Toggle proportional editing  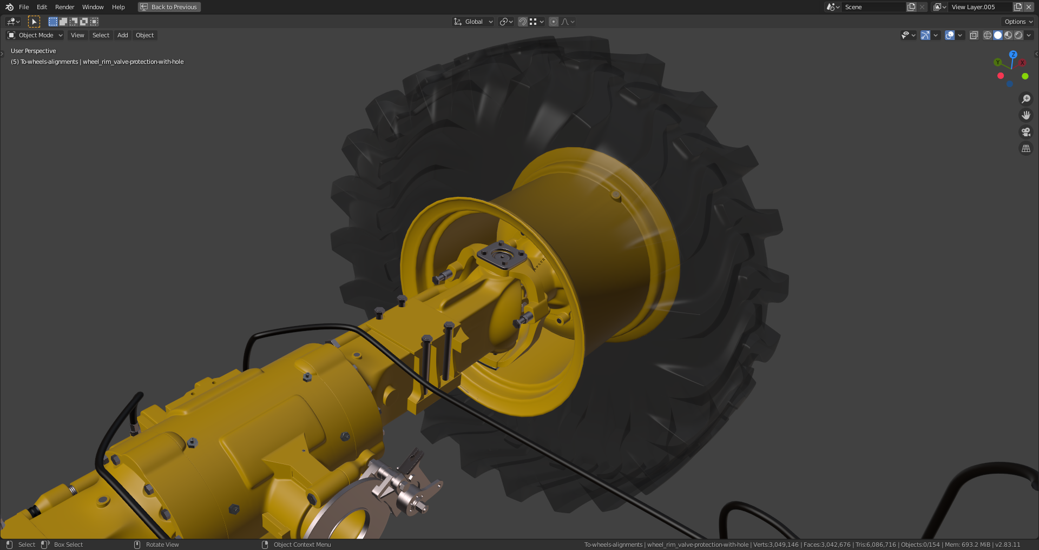(553, 22)
